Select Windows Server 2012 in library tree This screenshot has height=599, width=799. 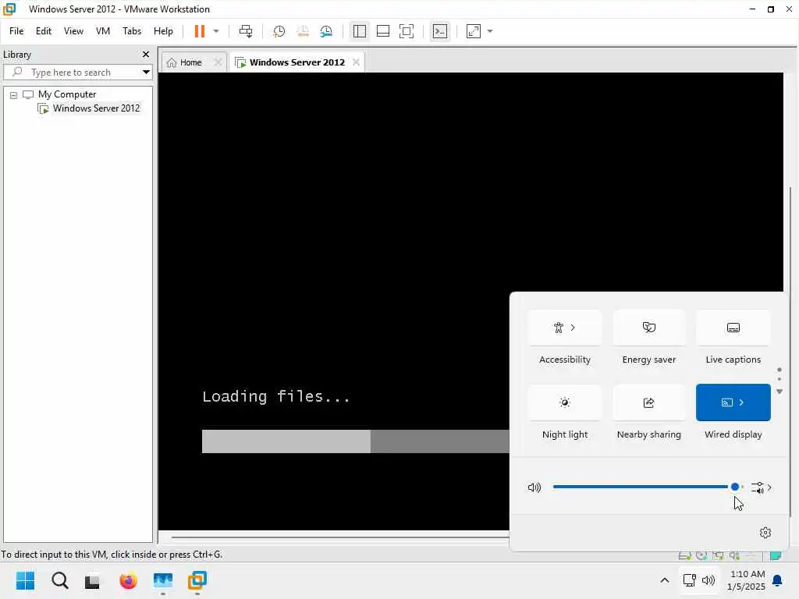96,108
